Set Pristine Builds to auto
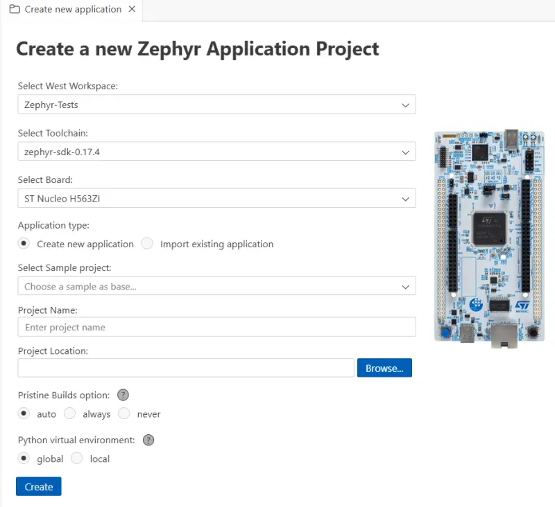 tap(25, 413)
